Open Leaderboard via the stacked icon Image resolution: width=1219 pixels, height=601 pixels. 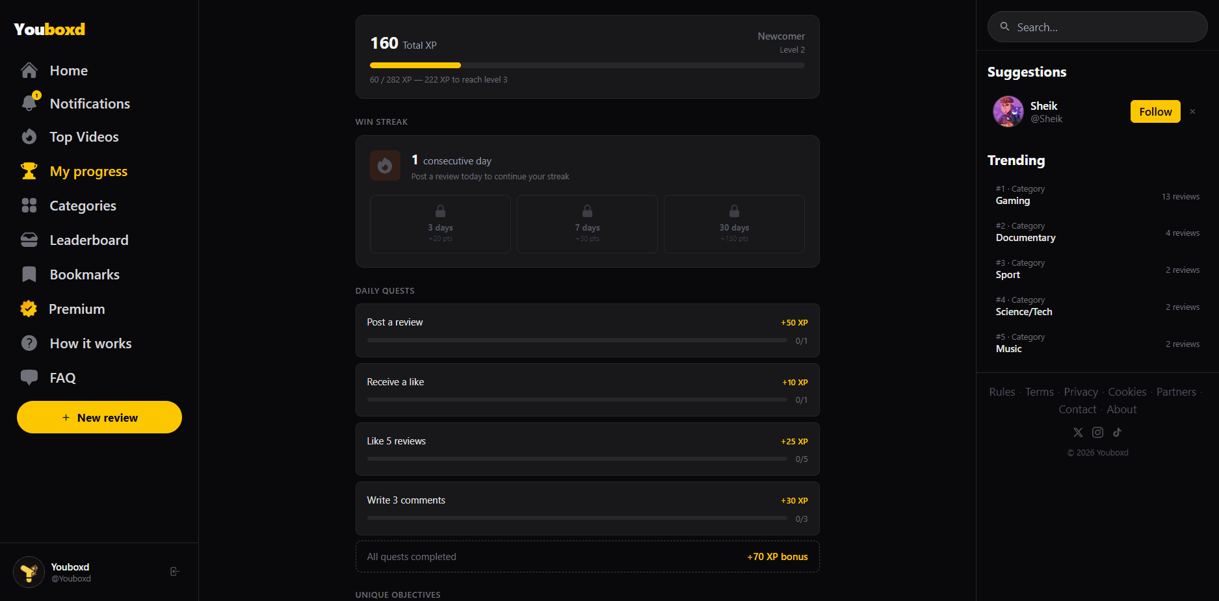[x=29, y=240]
